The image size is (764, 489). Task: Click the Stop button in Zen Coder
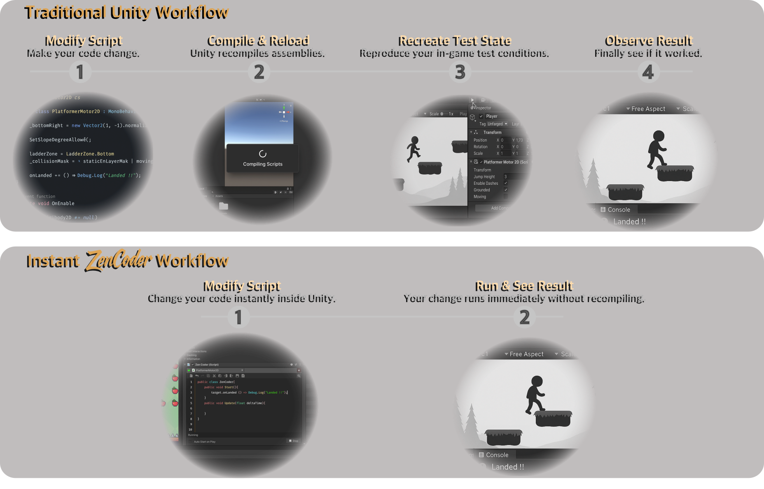tap(294, 441)
